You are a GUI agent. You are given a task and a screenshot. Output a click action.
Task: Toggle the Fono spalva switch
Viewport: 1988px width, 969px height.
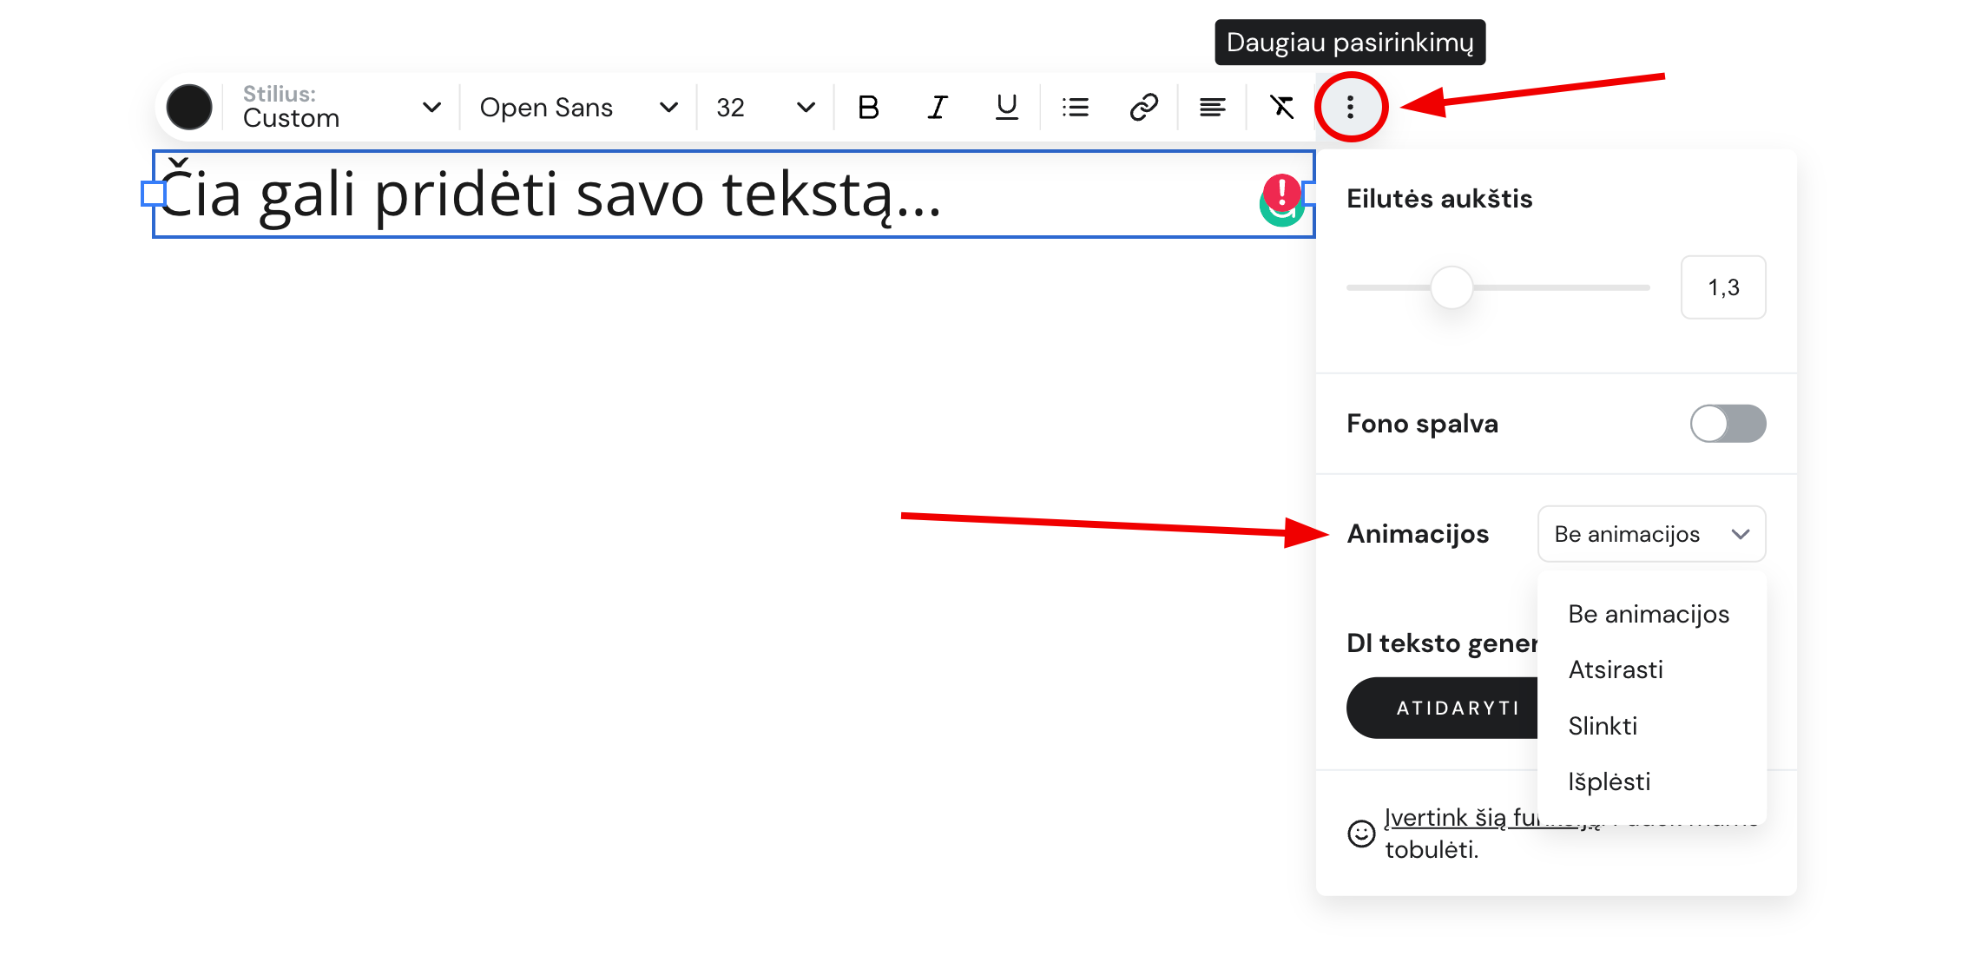coord(1728,424)
